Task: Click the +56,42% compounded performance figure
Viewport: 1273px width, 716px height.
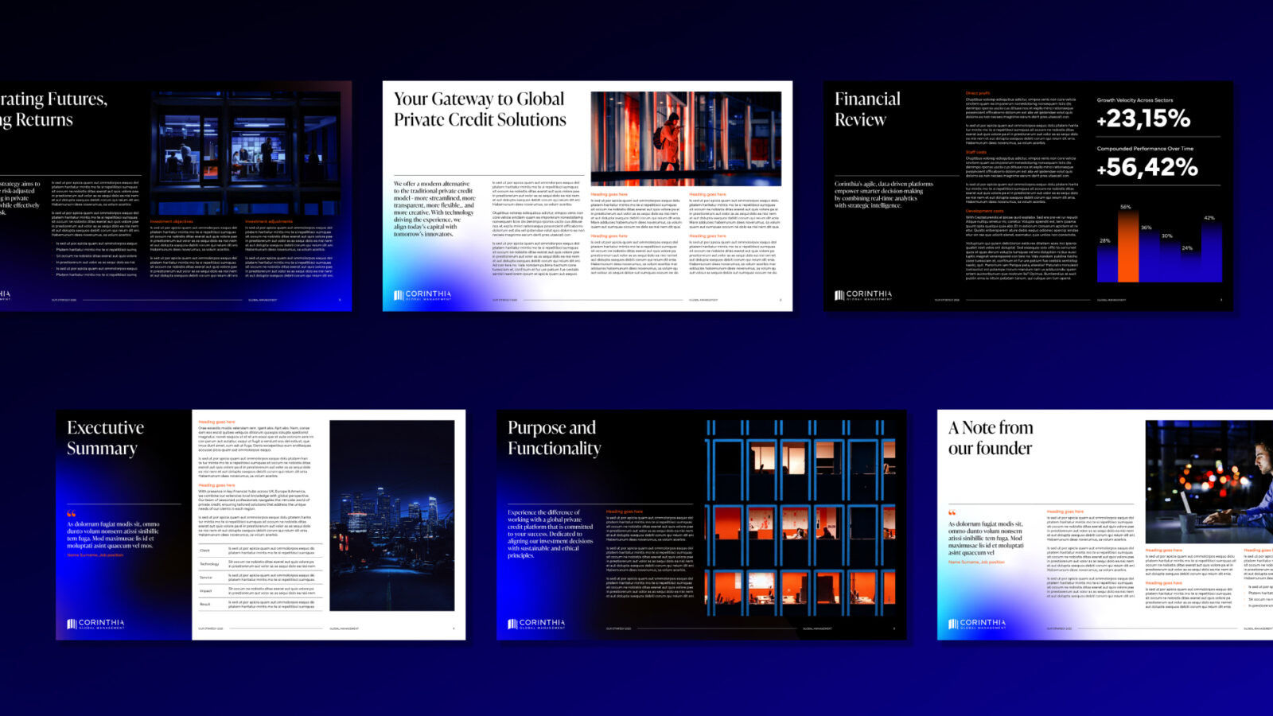Action: pyautogui.click(x=1146, y=167)
